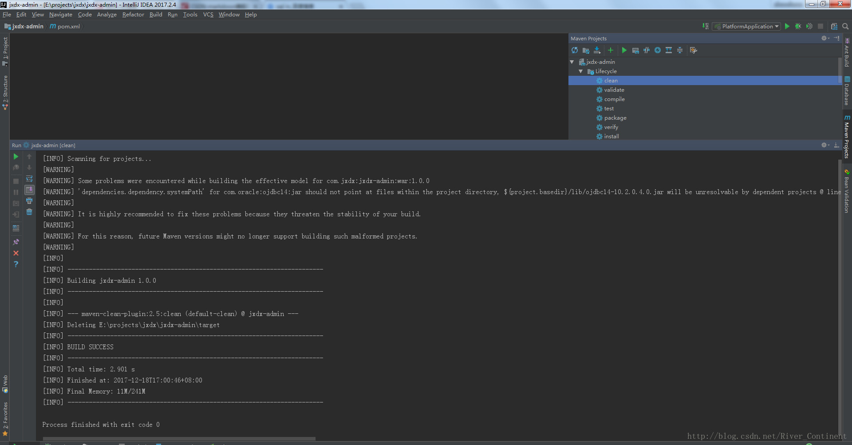Open the Analyze menu

click(107, 15)
